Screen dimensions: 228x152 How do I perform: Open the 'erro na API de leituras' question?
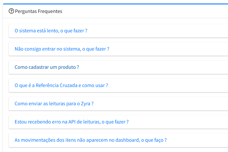pos(71,122)
